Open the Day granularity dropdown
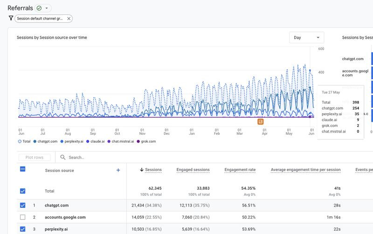 click(306, 38)
